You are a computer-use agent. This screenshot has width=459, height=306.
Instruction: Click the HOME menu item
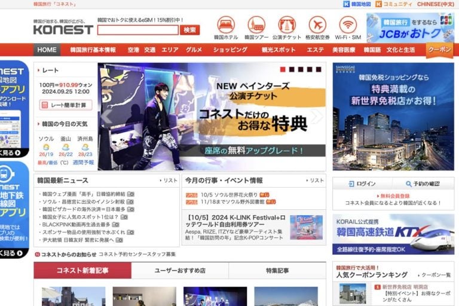(47, 50)
